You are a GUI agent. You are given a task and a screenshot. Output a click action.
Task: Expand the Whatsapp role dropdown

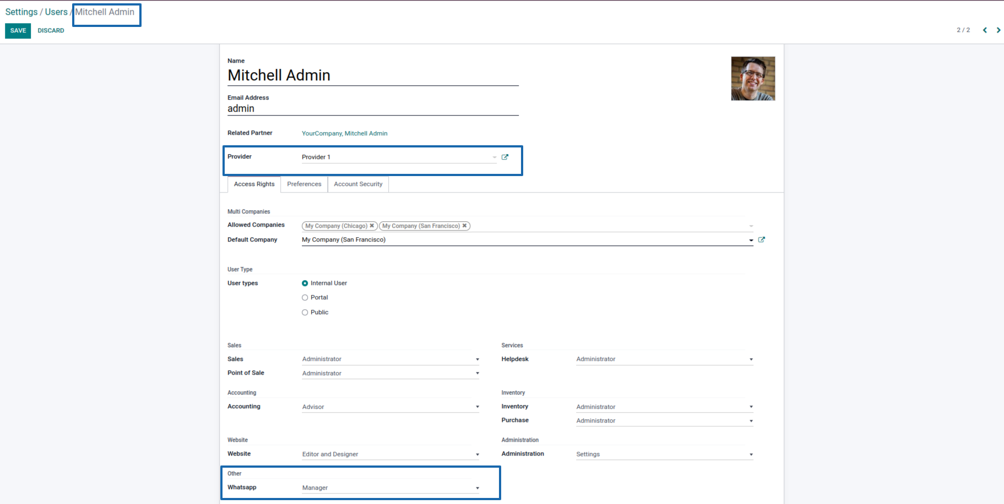click(390, 488)
